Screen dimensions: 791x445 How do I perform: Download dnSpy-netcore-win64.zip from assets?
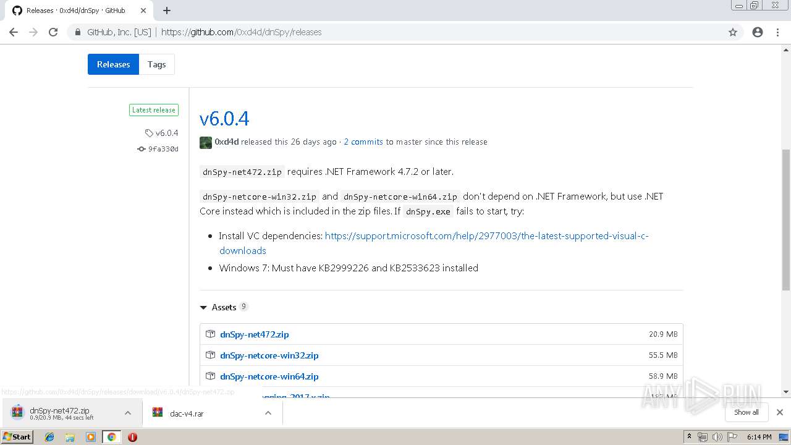(269, 376)
